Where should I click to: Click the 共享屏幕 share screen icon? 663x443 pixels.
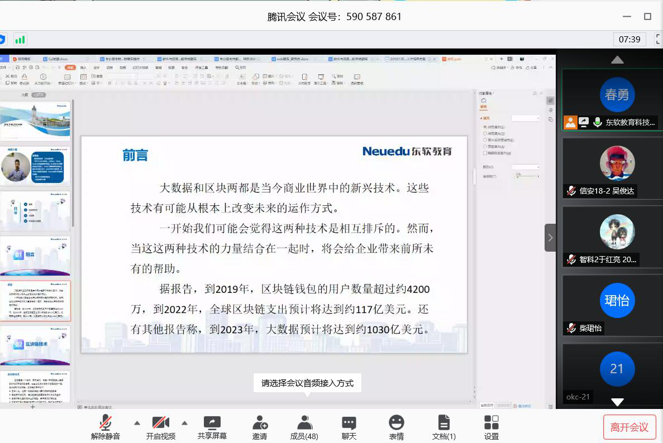point(212,422)
